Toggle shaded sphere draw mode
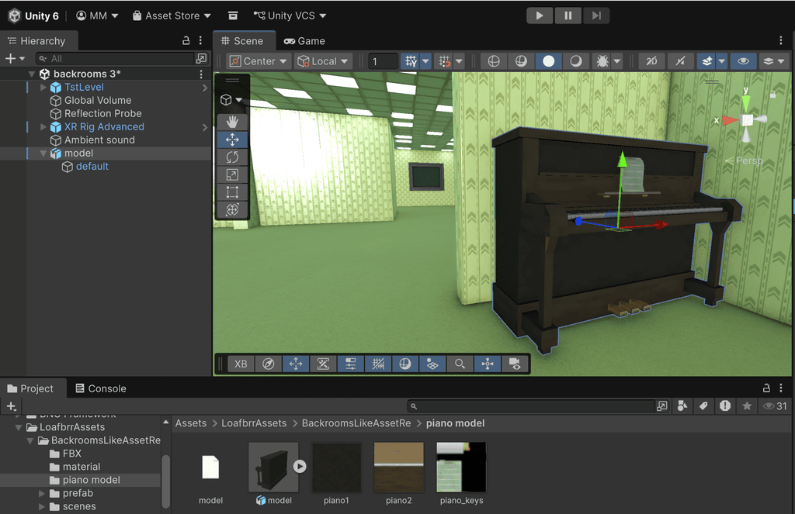Viewport: 795px width, 514px height. pos(549,61)
